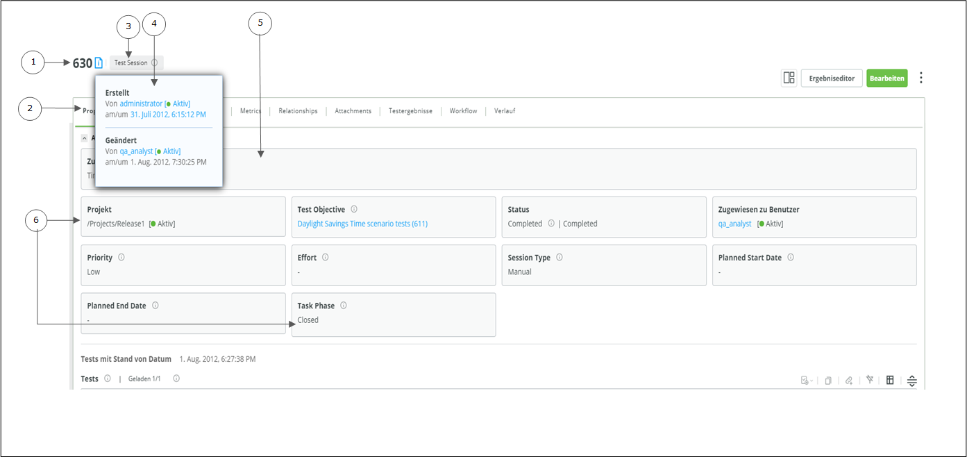Click info icon next to Tests heading
Screen dimensions: 967x457
coord(107,379)
